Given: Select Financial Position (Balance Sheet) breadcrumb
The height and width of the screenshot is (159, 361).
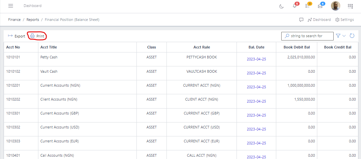Looking at the screenshot, I should (72, 20).
